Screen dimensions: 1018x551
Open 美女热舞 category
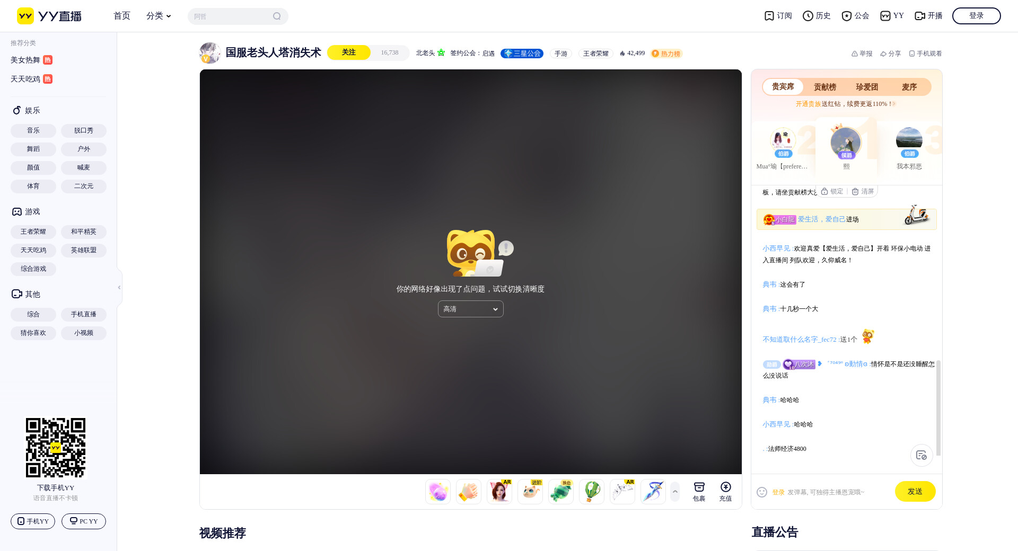coord(31,60)
